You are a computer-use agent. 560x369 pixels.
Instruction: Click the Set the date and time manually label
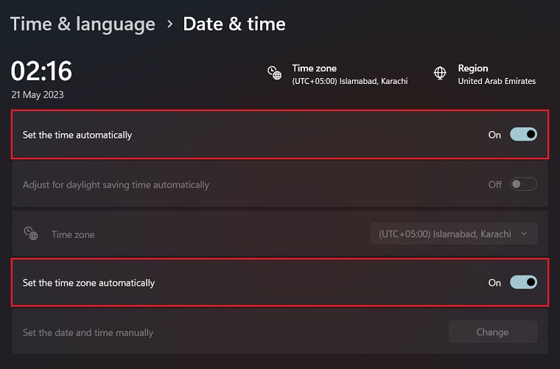pyautogui.click(x=88, y=332)
